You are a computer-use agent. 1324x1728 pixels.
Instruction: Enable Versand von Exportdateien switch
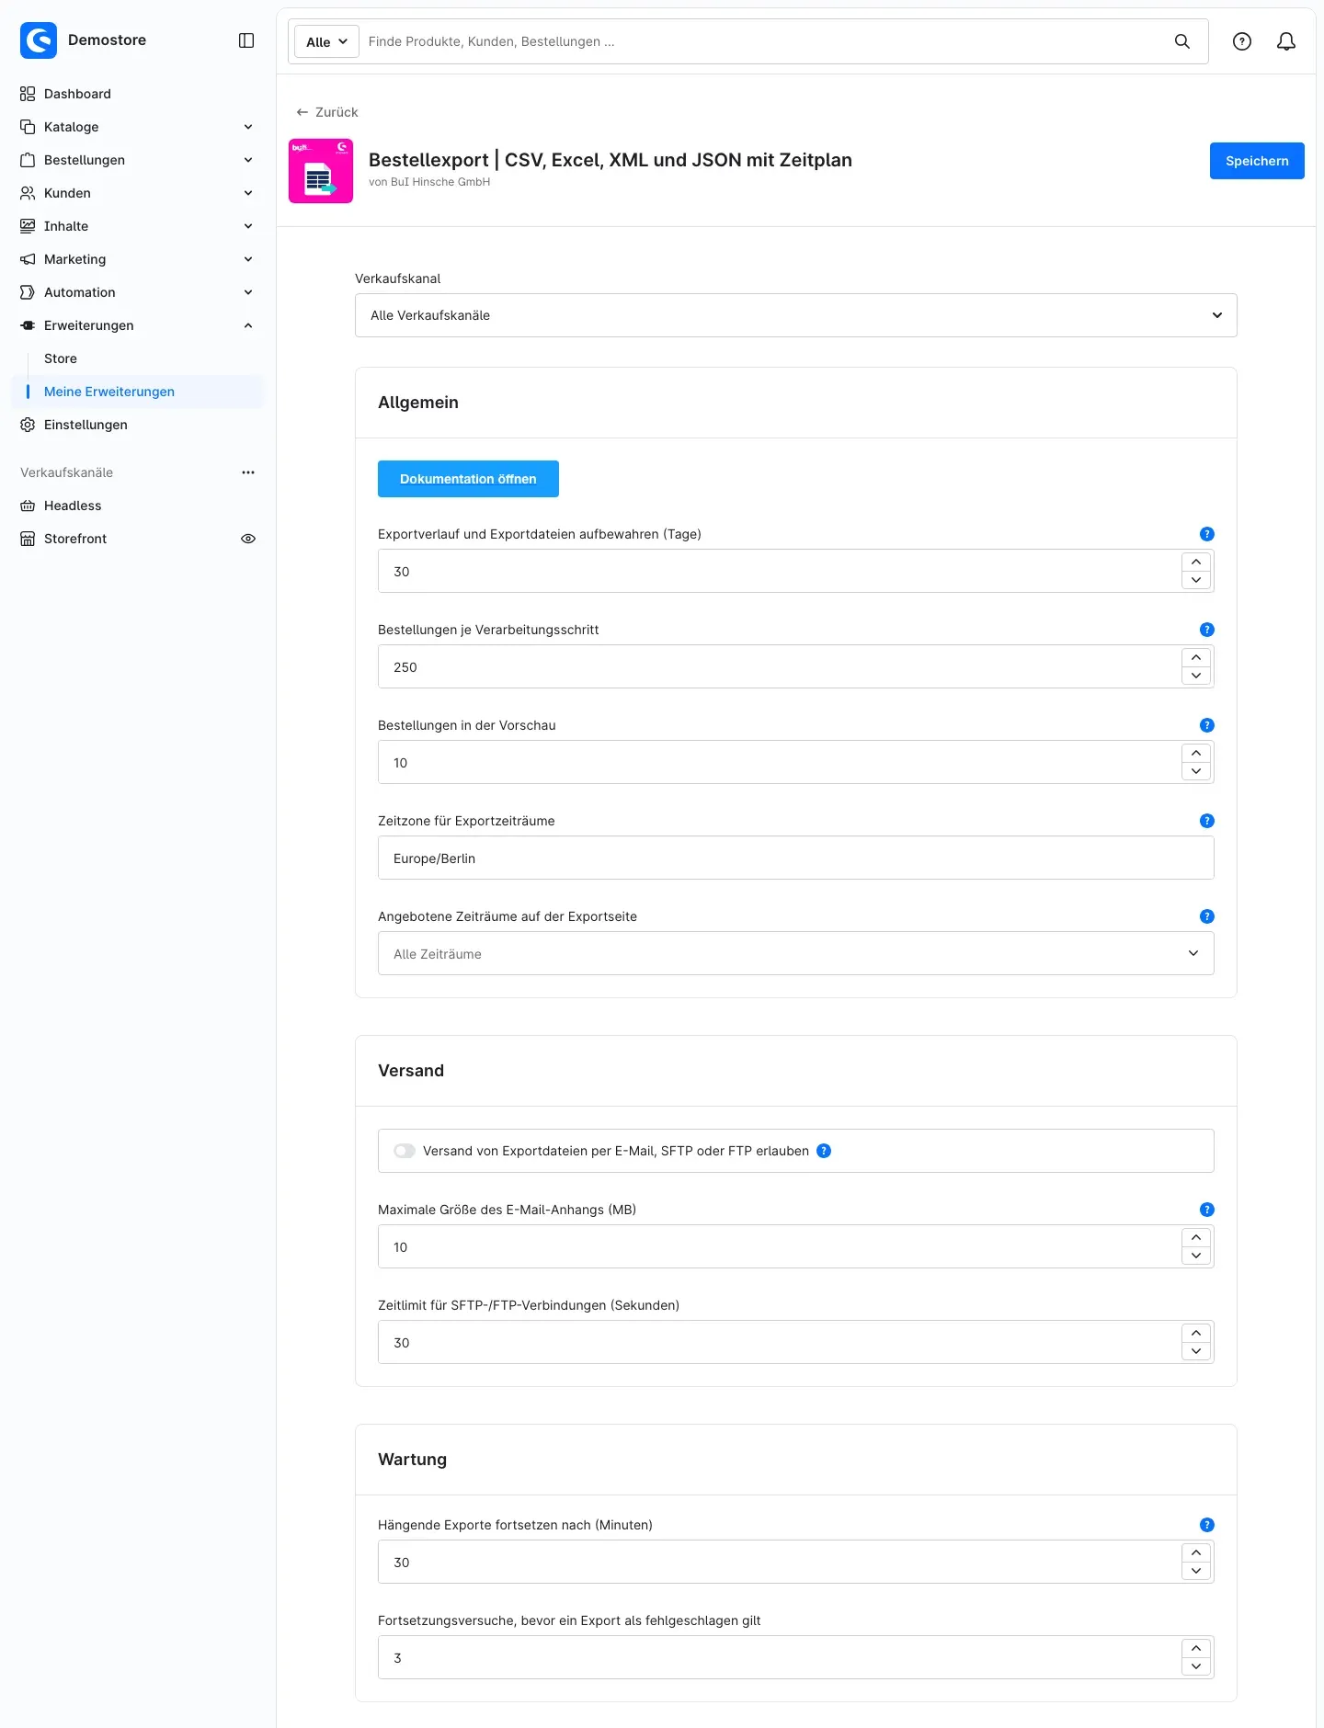tap(405, 1151)
